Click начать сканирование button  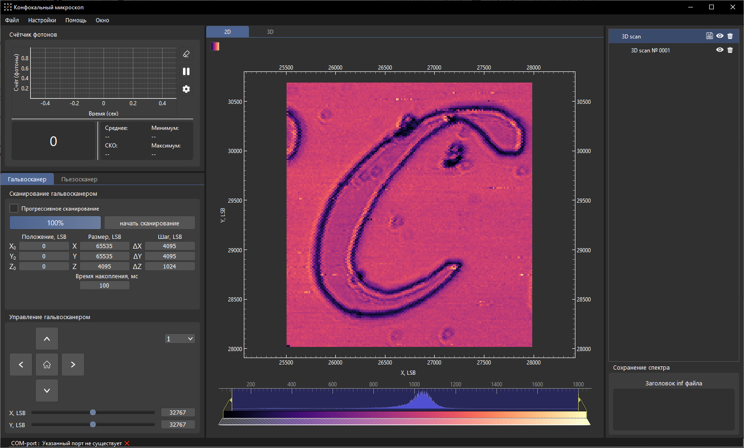click(x=150, y=223)
